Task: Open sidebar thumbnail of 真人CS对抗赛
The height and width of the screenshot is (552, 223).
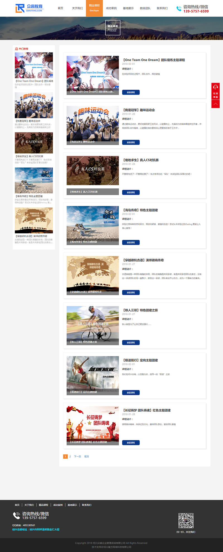Action: [x=34, y=143]
